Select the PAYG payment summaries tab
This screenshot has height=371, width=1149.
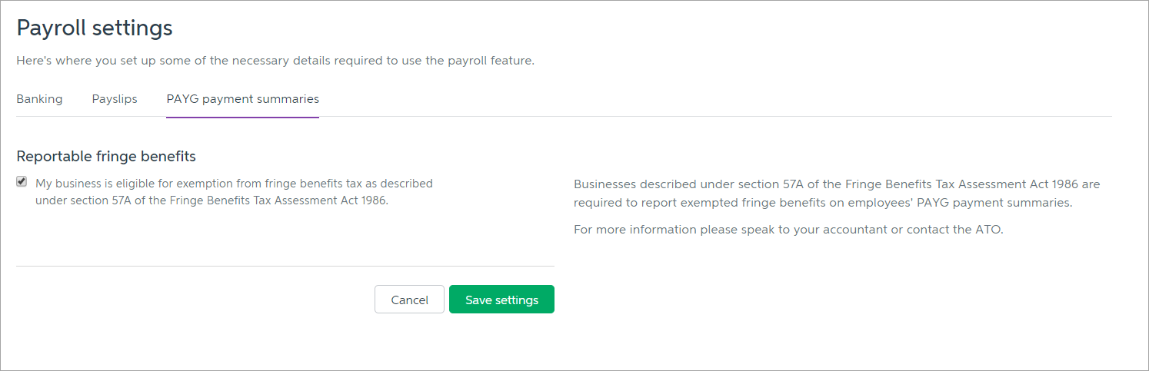click(x=242, y=99)
